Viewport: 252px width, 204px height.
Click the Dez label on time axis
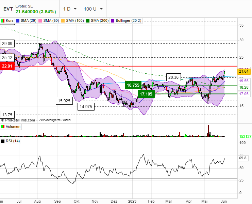[114, 201]
